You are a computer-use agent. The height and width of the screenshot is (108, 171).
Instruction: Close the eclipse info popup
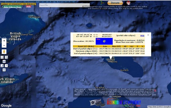148,35
